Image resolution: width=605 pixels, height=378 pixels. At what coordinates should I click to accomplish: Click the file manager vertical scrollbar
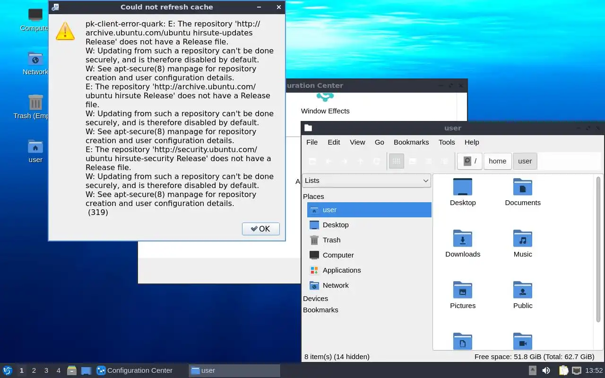598,250
